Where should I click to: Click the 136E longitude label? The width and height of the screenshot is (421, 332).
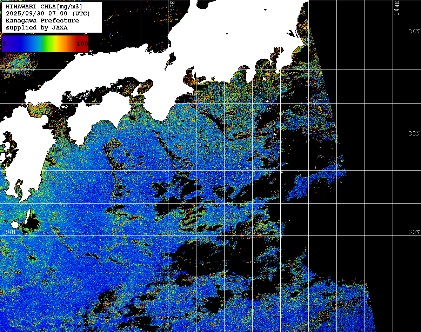click(172, 7)
